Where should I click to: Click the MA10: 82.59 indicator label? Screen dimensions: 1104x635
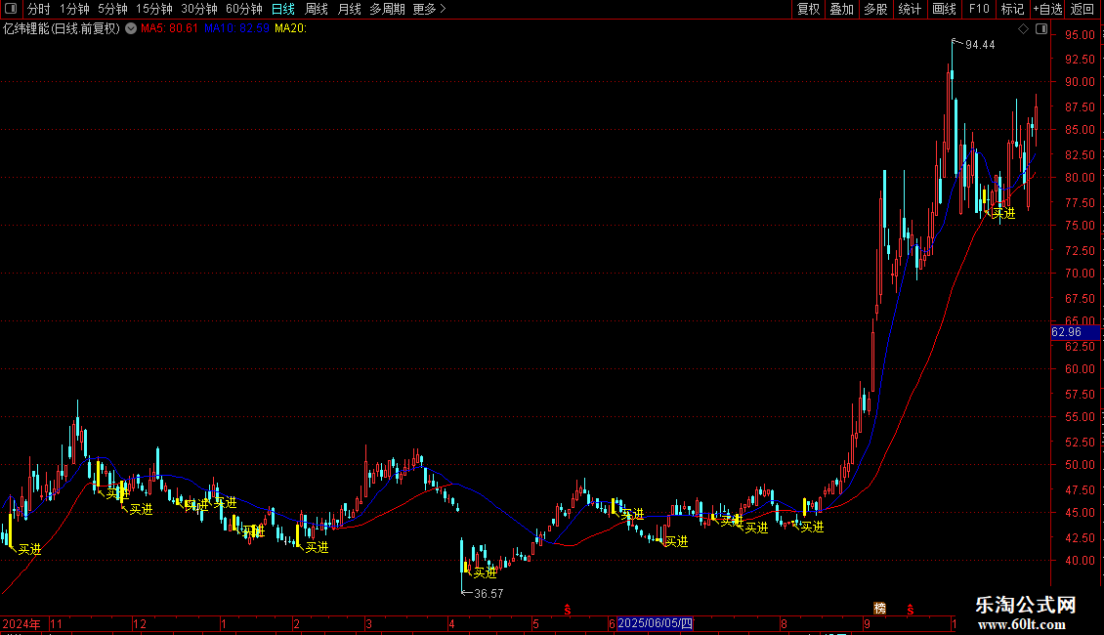(236, 29)
